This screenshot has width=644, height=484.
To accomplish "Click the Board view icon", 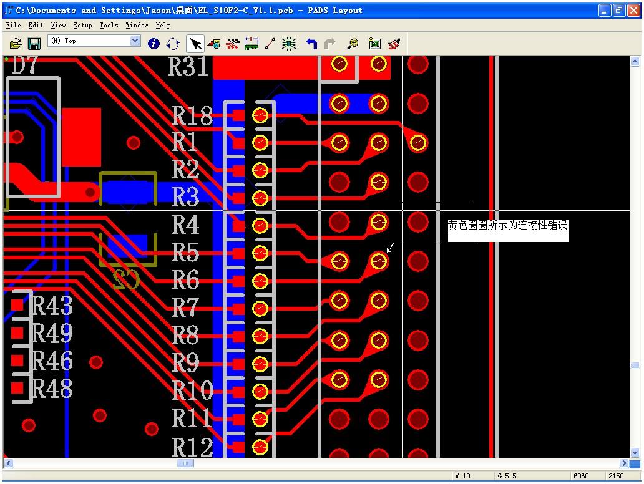I will click(x=374, y=43).
